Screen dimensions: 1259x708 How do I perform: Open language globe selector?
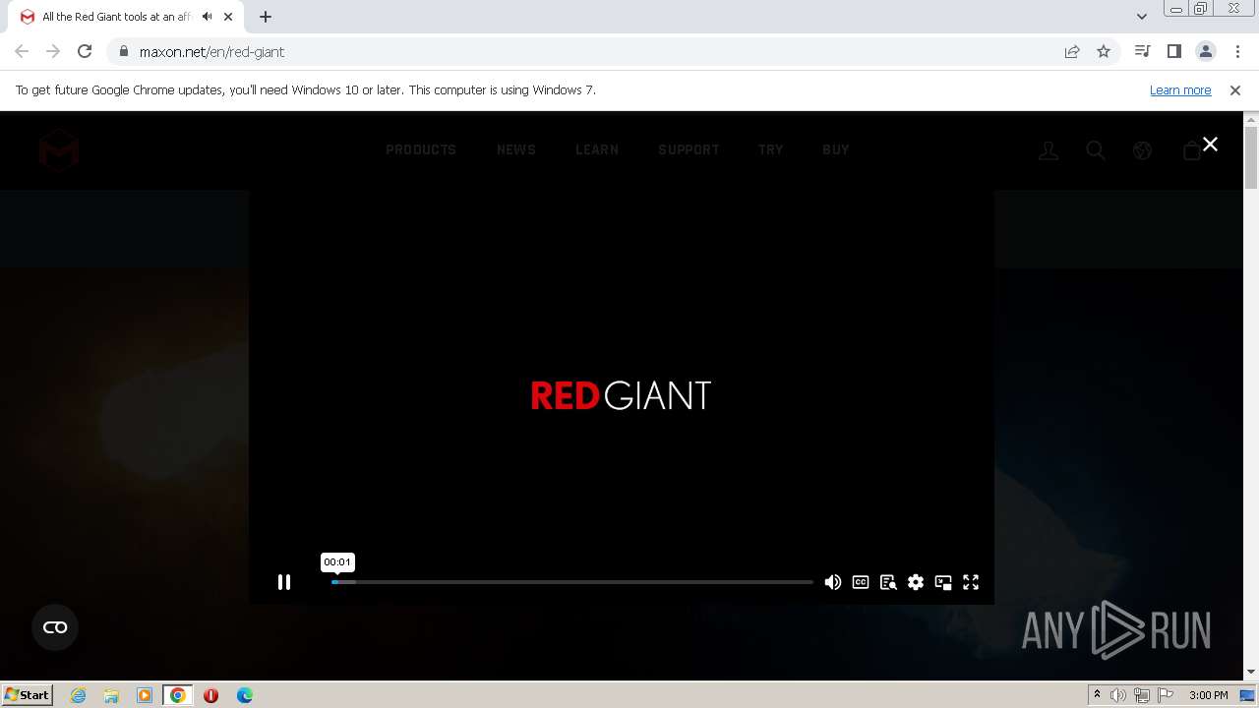pos(1142,150)
